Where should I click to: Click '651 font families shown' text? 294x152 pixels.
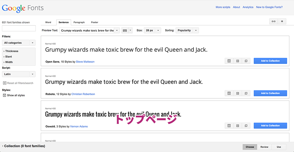pos(16,22)
